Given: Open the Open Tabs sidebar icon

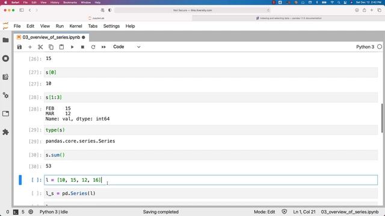Looking at the screenshot, I should click(5, 113).
